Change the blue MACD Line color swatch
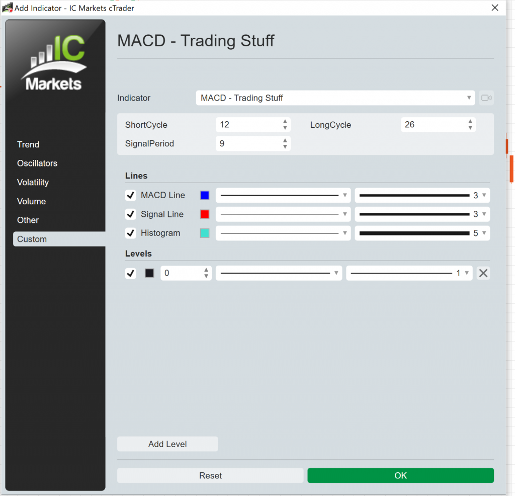This screenshot has width=515, height=496. coord(205,195)
